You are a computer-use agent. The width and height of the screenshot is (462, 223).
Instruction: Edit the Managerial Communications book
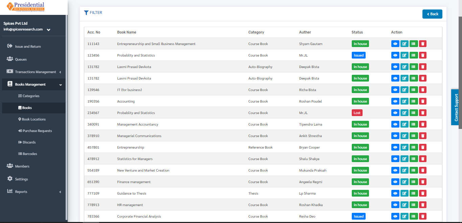click(405, 136)
